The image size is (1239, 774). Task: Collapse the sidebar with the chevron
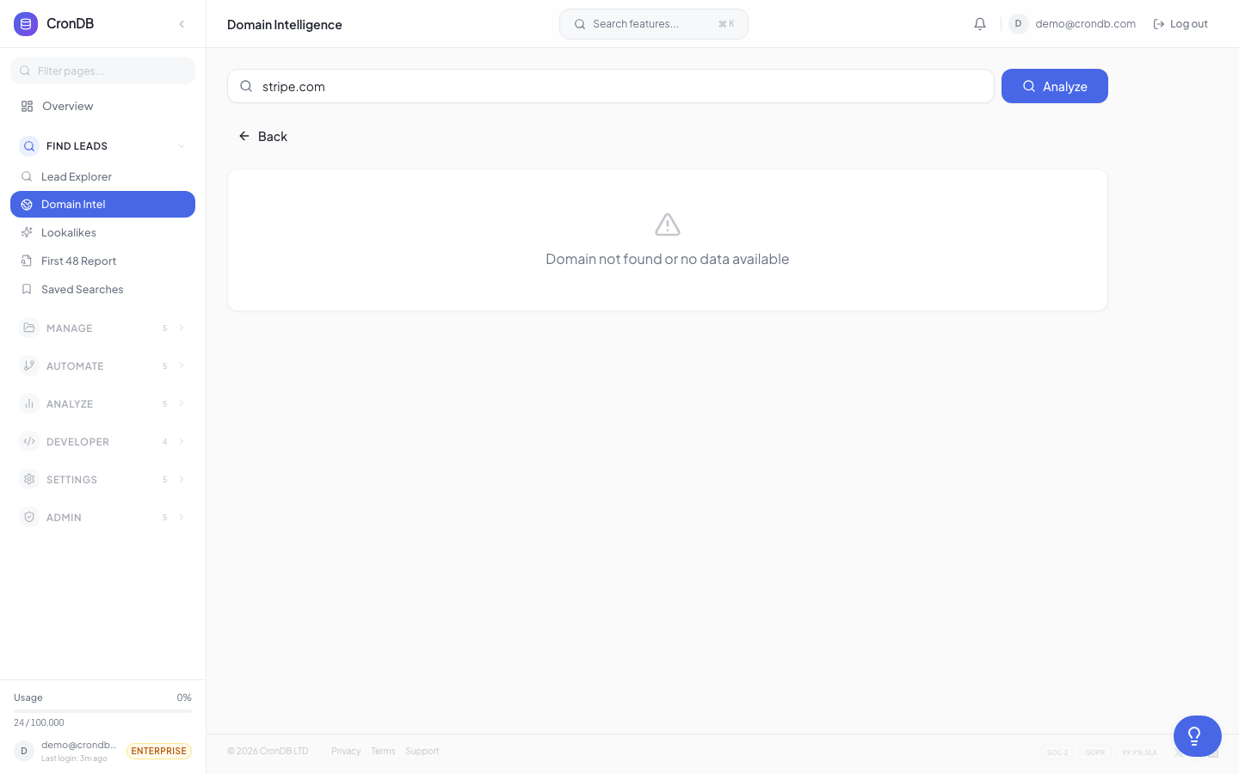pos(182,24)
